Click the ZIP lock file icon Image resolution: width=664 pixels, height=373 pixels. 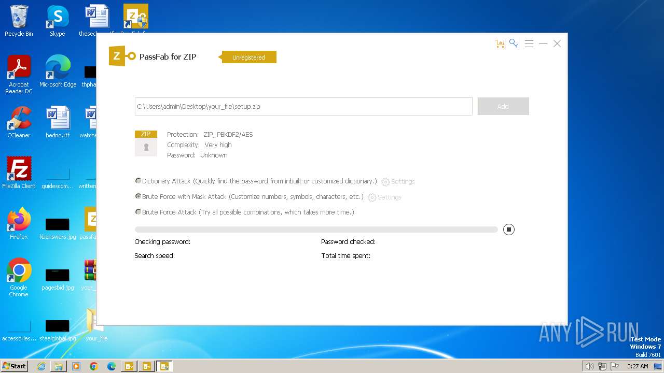[x=146, y=143]
